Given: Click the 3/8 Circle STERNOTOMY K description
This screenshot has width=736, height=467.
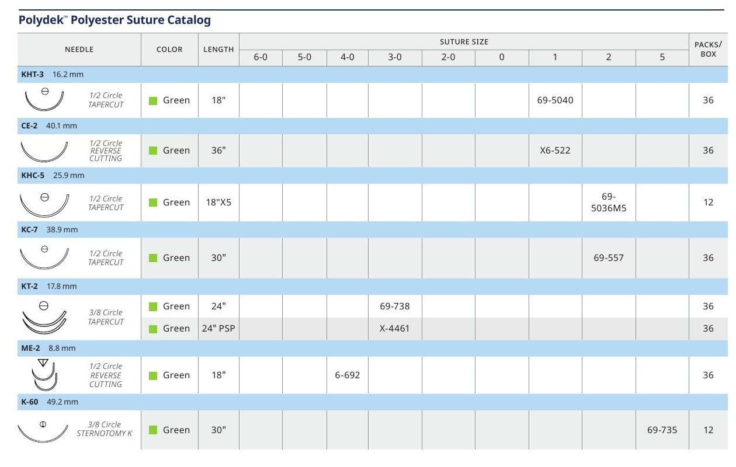Looking at the screenshot, I should coord(105,430).
